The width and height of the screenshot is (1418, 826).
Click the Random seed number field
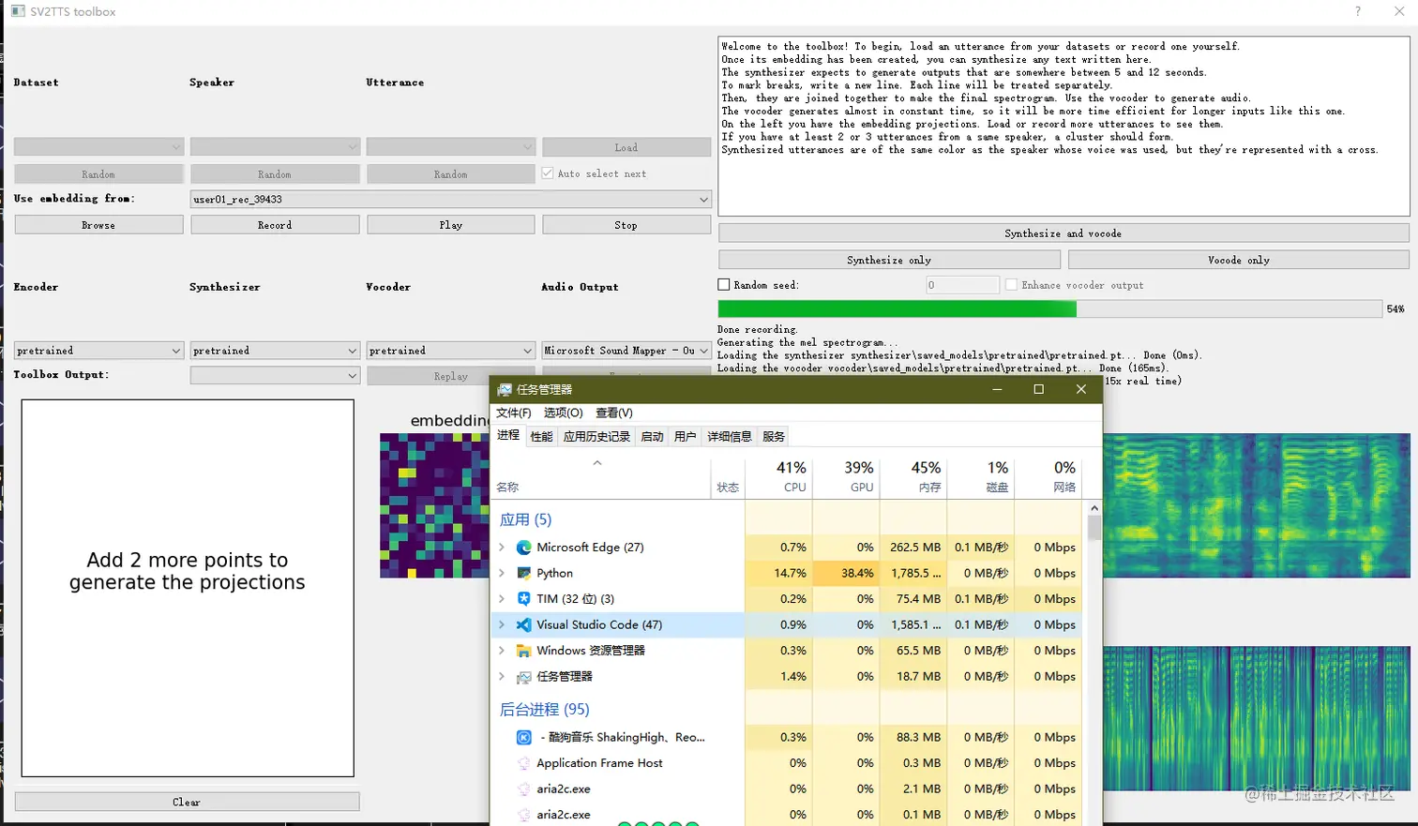(962, 284)
